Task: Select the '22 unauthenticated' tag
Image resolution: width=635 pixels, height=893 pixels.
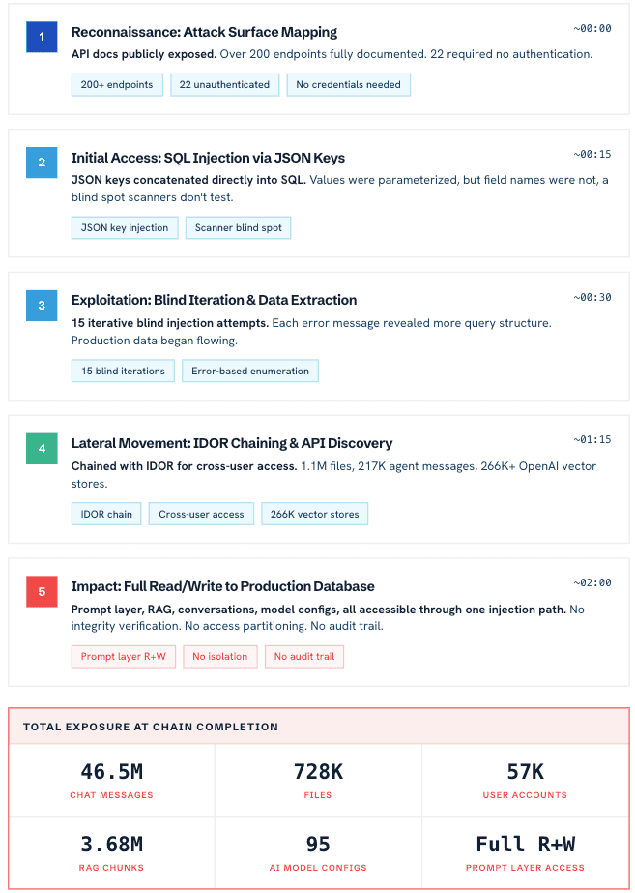Action: click(224, 85)
